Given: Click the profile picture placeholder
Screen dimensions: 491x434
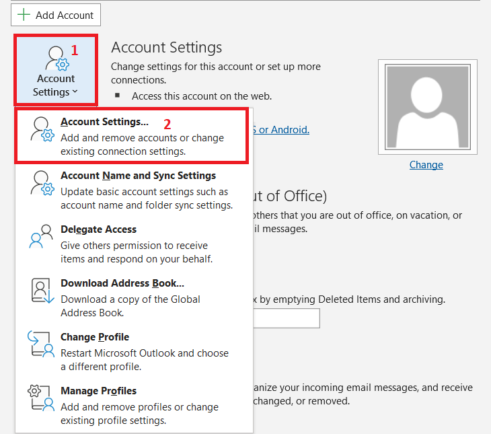Looking at the screenshot, I should [x=426, y=107].
